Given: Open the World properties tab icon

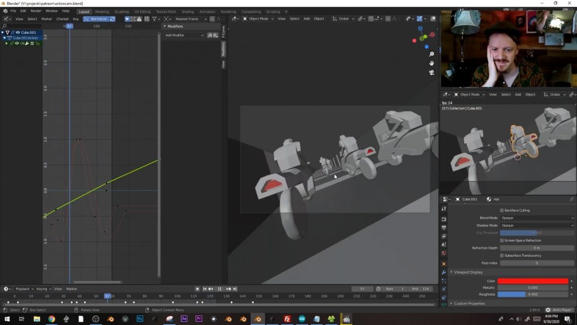Looking at the screenshot, I should coord(444,253).
